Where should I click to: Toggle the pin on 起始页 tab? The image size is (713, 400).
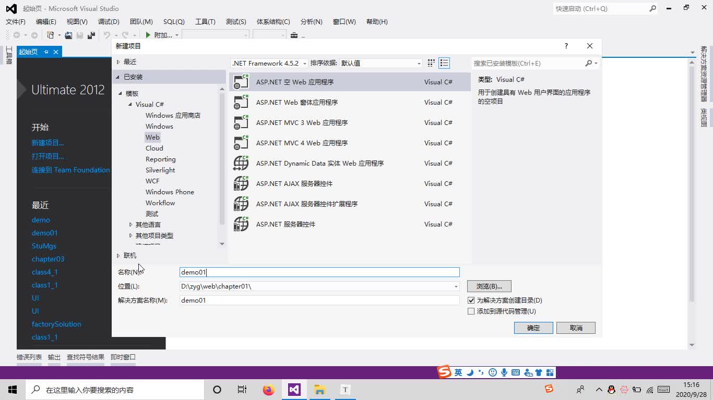(46, 52)
